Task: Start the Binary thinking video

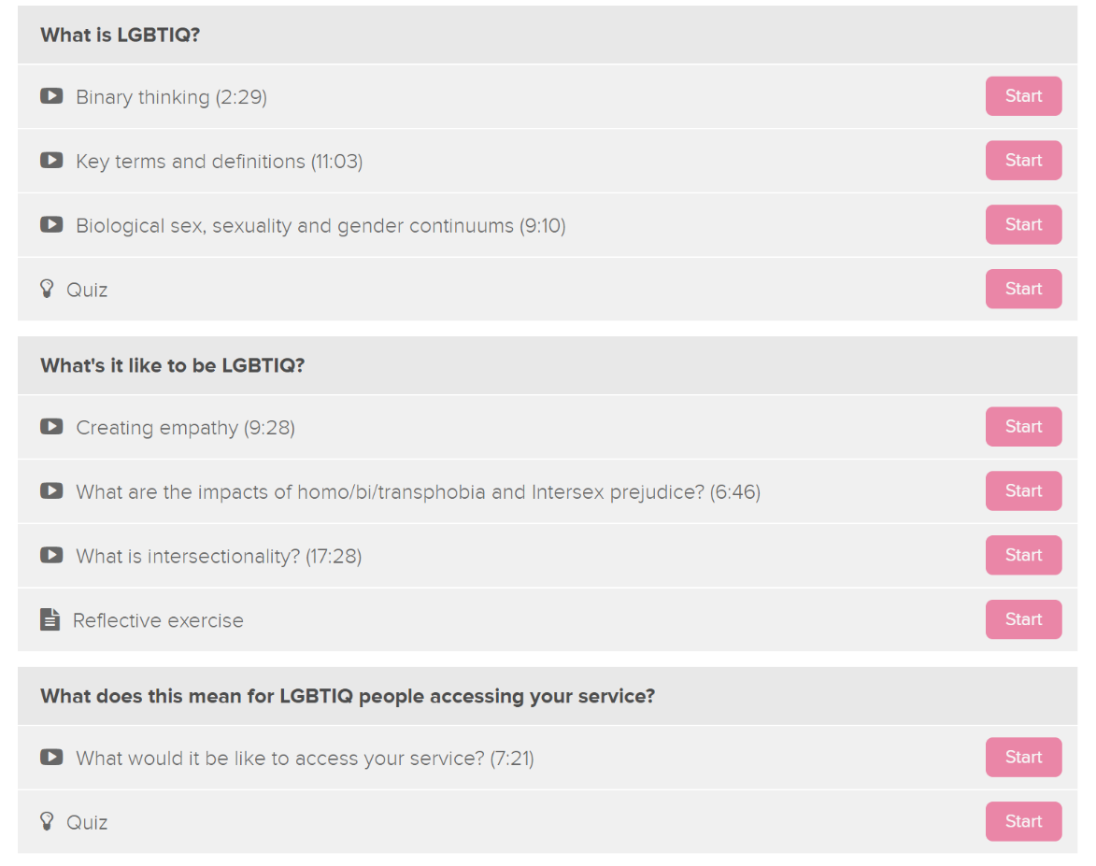Action: [1023, 96]
